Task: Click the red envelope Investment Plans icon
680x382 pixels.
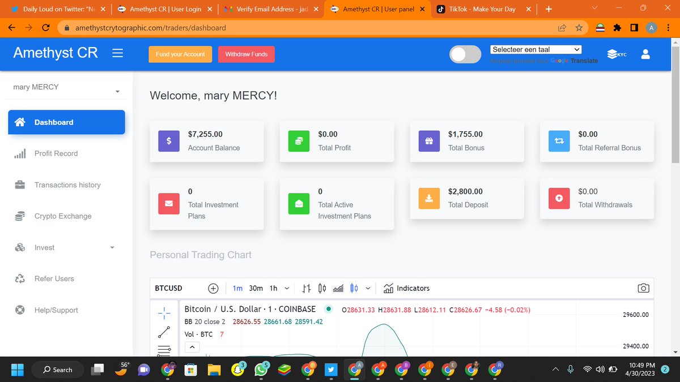Action: point(169,203)
